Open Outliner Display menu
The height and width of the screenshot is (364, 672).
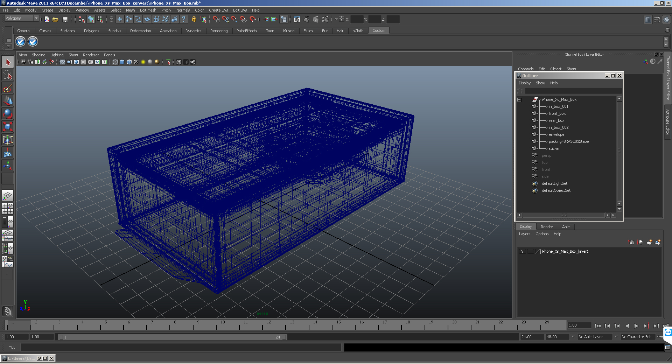[524, 83]
